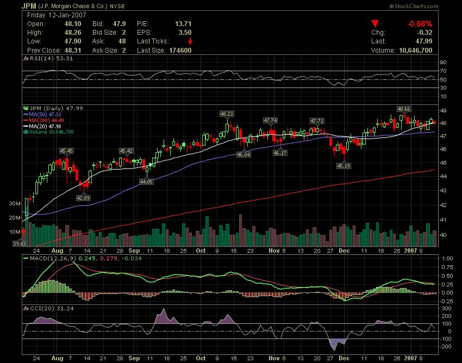Viewport: 462px width, 363px height.
Task: Click the RSI(14) 53.31 label
Action: click(x=51, y=58)
